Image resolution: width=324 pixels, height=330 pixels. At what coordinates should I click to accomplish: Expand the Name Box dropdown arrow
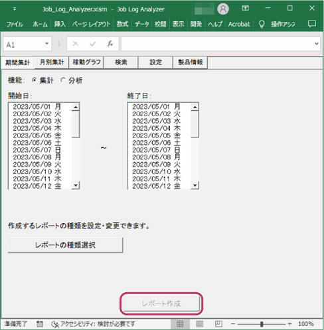tap(46, 44)
